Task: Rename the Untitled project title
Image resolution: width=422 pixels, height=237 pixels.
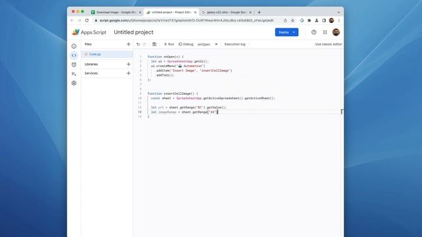Action: (133, 32)
